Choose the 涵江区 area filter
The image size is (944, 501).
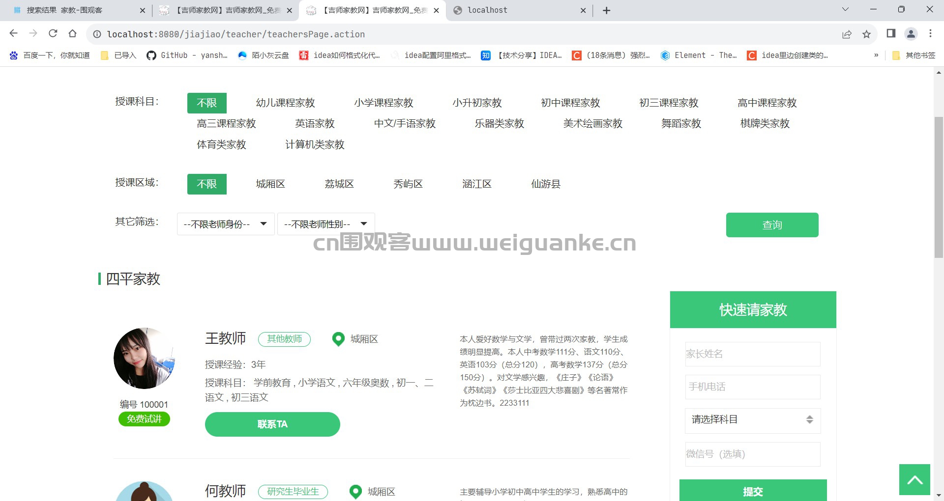477,184
